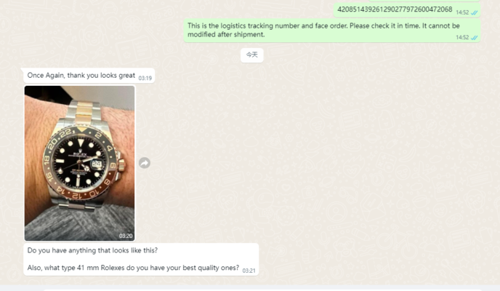Focus the message input bar at bottom
The height and width of the screenshot is (291, 500).
tap(262, 289)
